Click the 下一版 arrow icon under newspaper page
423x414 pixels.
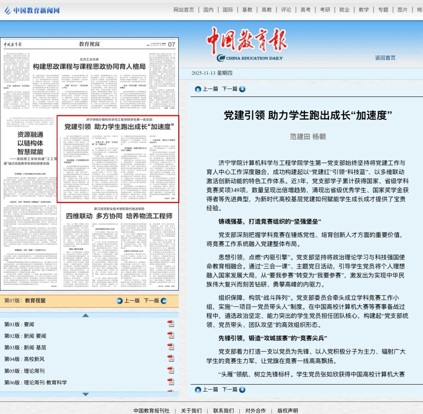[164, 301]
